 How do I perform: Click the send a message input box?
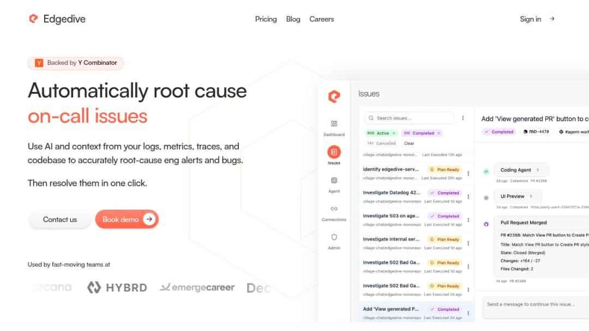click(536, 308)
